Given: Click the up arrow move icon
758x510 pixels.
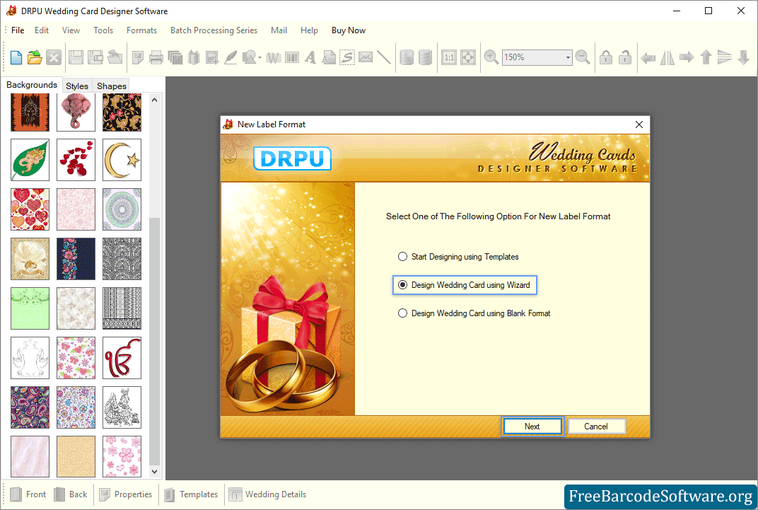Looking at the screenshot, I should click(706, 57).
